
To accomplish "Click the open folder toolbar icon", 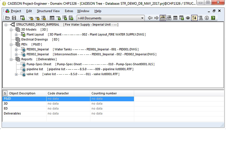I will pos(8,18).
